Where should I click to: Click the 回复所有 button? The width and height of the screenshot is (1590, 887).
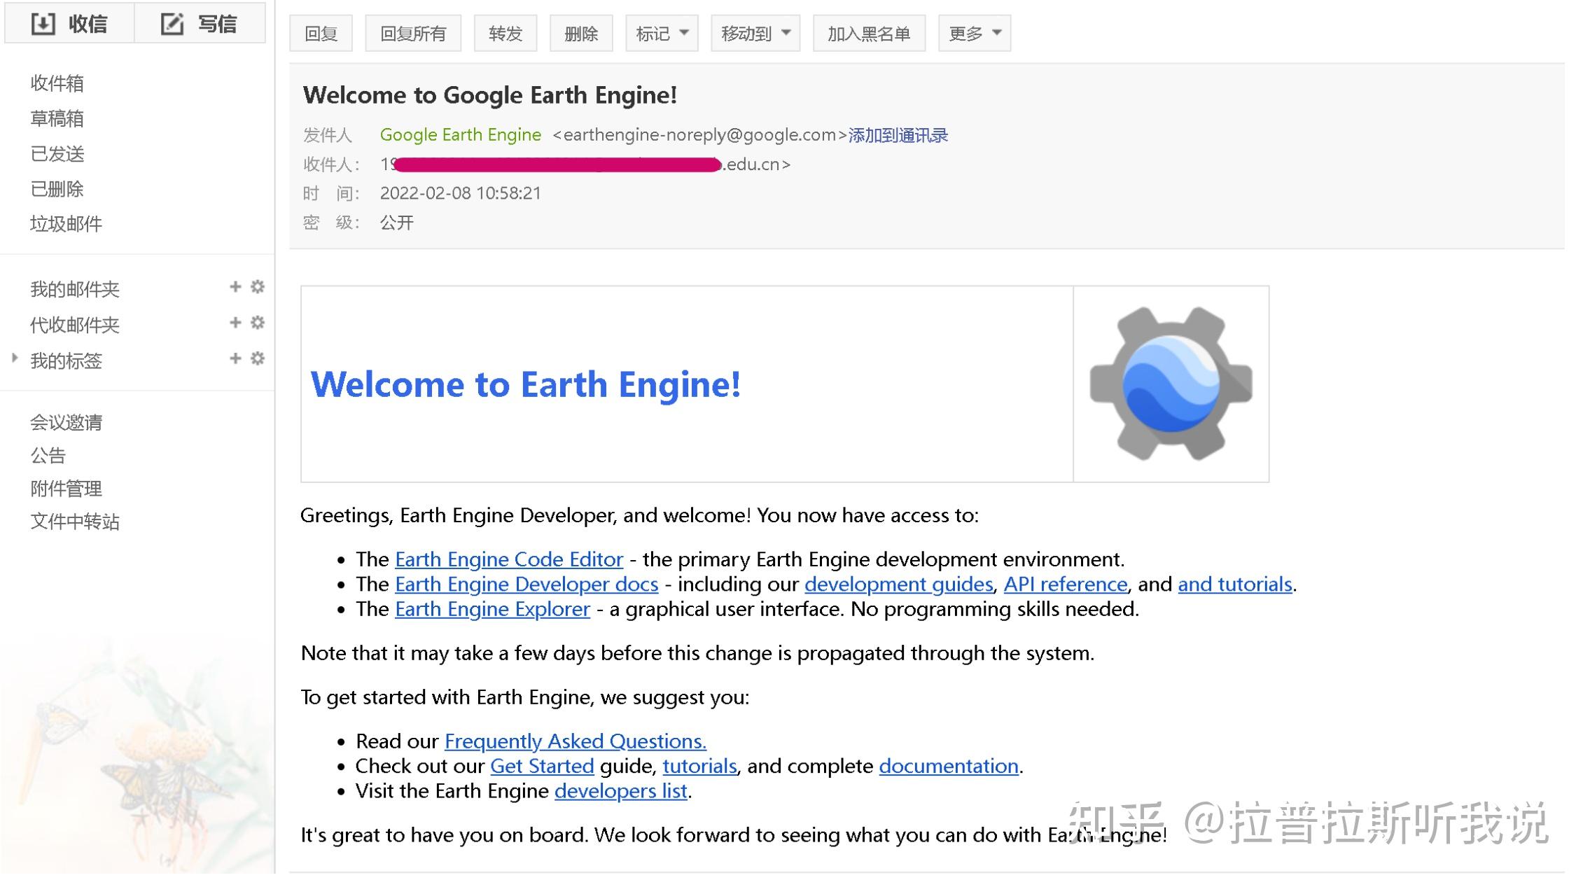coord(413,33)
